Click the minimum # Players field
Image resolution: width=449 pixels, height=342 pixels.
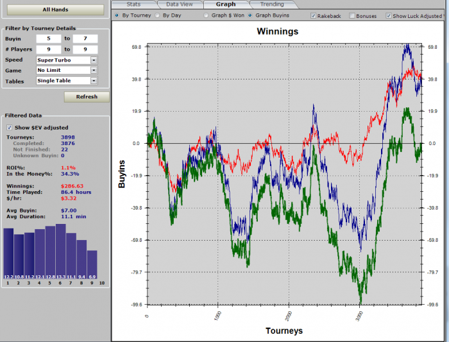click(x=49, y=49)
